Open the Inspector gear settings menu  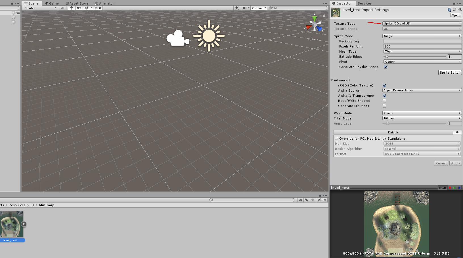pos(460,10)
